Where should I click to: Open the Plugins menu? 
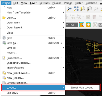coord(57,3)
